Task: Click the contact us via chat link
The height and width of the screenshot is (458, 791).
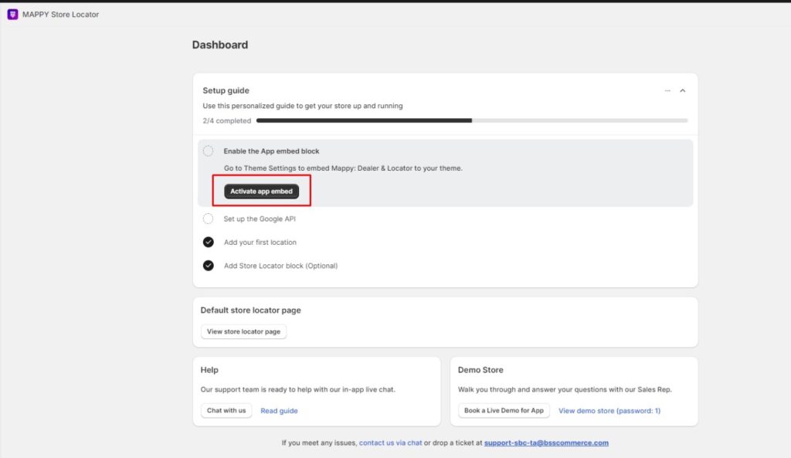Action: (390, 443)
